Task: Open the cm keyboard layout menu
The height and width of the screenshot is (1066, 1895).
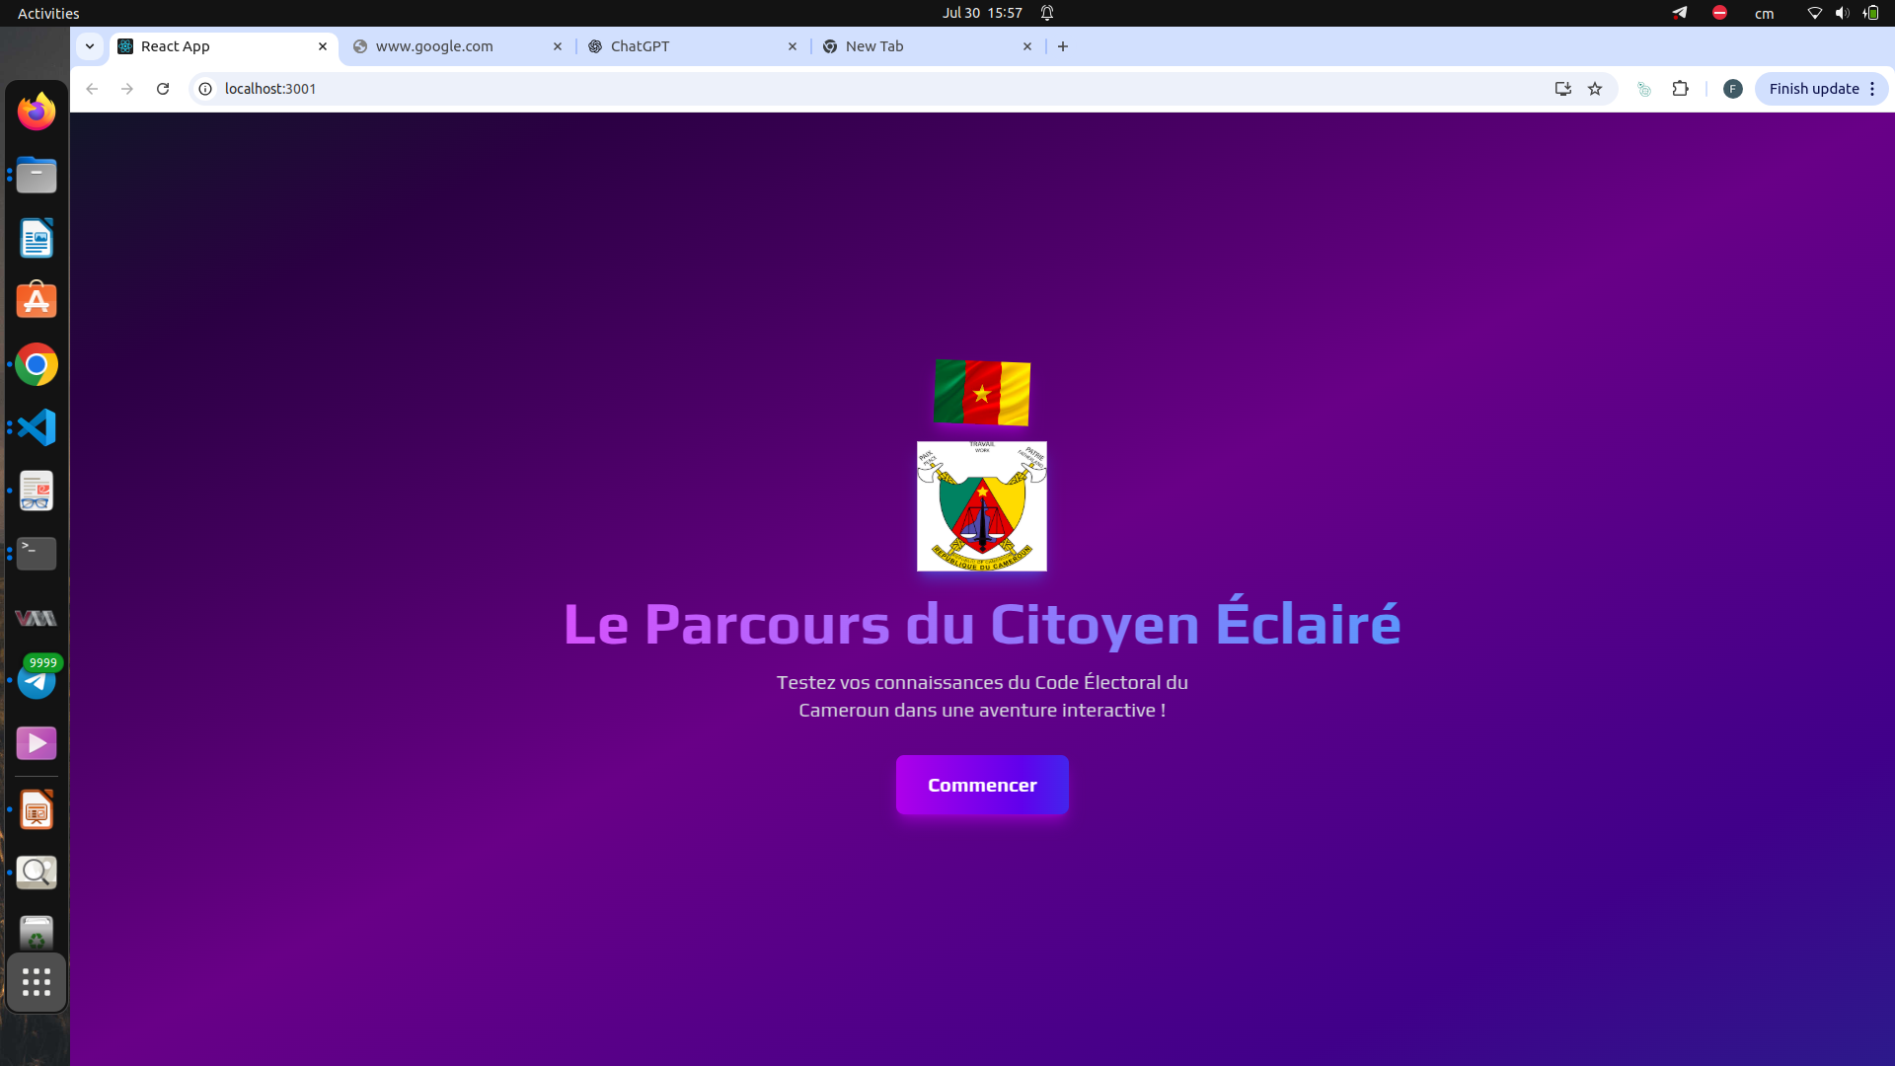Action: (x=1764, y=13)
